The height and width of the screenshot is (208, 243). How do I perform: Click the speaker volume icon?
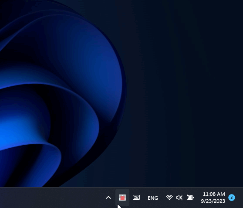(179, 198)
